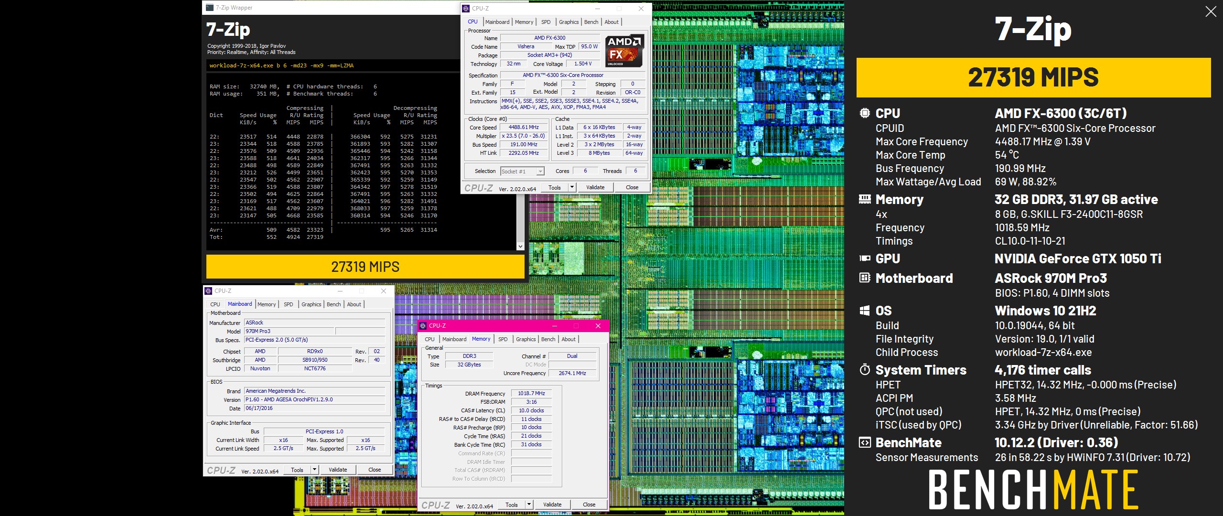Open SPD tab in the top CPU-Z window
1223x516 pixels.
coord(546,22)
